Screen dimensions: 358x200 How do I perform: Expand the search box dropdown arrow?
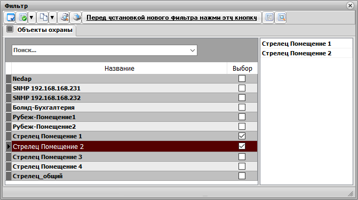click(x=193, y=51)
